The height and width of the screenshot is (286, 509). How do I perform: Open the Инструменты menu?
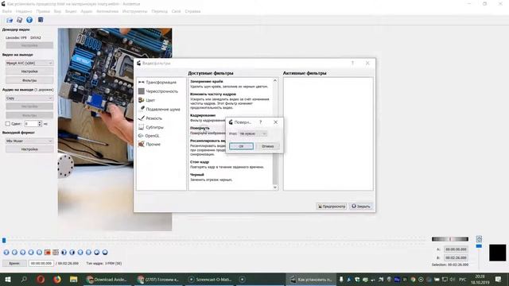click(134, 11)
